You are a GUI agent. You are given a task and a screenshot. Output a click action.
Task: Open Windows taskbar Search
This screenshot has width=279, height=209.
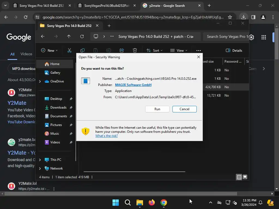tap(128, 202)
